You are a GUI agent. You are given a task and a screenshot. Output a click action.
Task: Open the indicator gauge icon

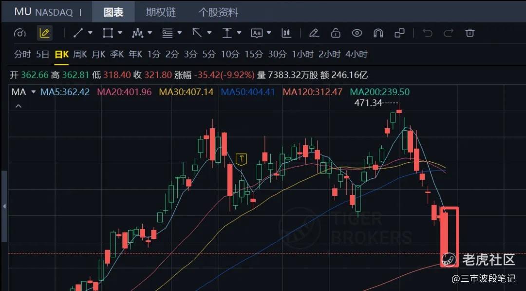20,33
